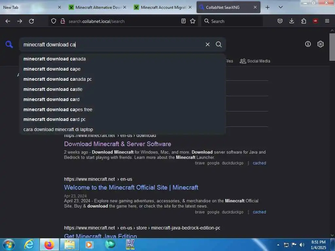This screenshot has height=251, width=335.
Task: Open the SearXNG about info icon
Action: [x=308, y=44]
